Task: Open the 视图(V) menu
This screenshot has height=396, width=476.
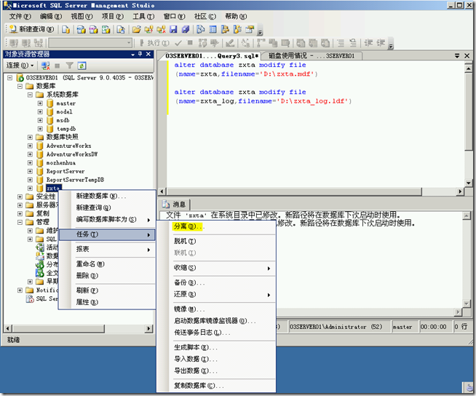Action: click(x=82, y=16)
